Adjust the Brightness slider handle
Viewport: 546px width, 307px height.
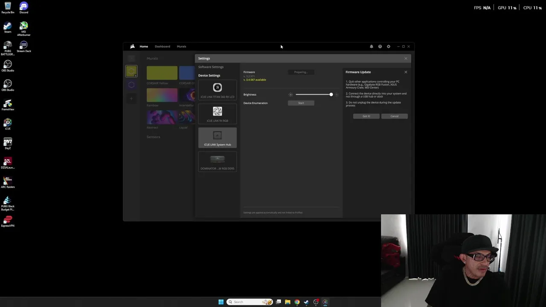(x=331, y=95)
